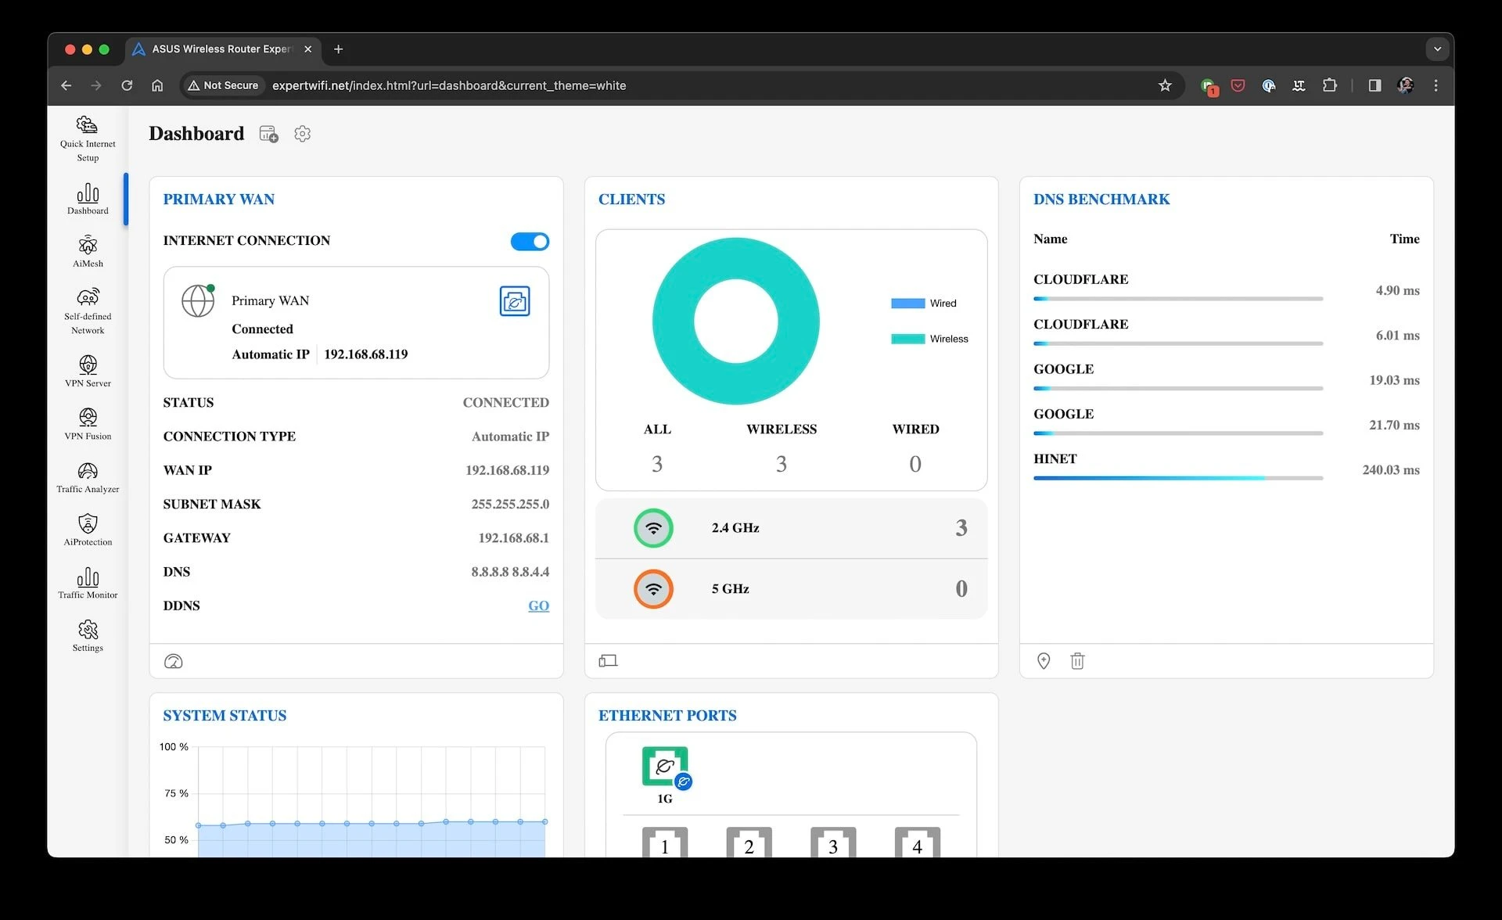This screenshot has height=920, width=1502.
Task: Select the 5 GHz band row
Action: (791, 589)
